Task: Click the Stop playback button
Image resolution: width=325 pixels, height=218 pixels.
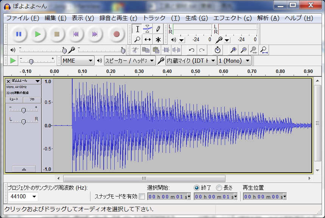Action: 57,34
